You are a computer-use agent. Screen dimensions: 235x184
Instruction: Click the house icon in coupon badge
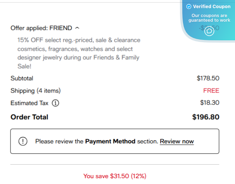209,32
